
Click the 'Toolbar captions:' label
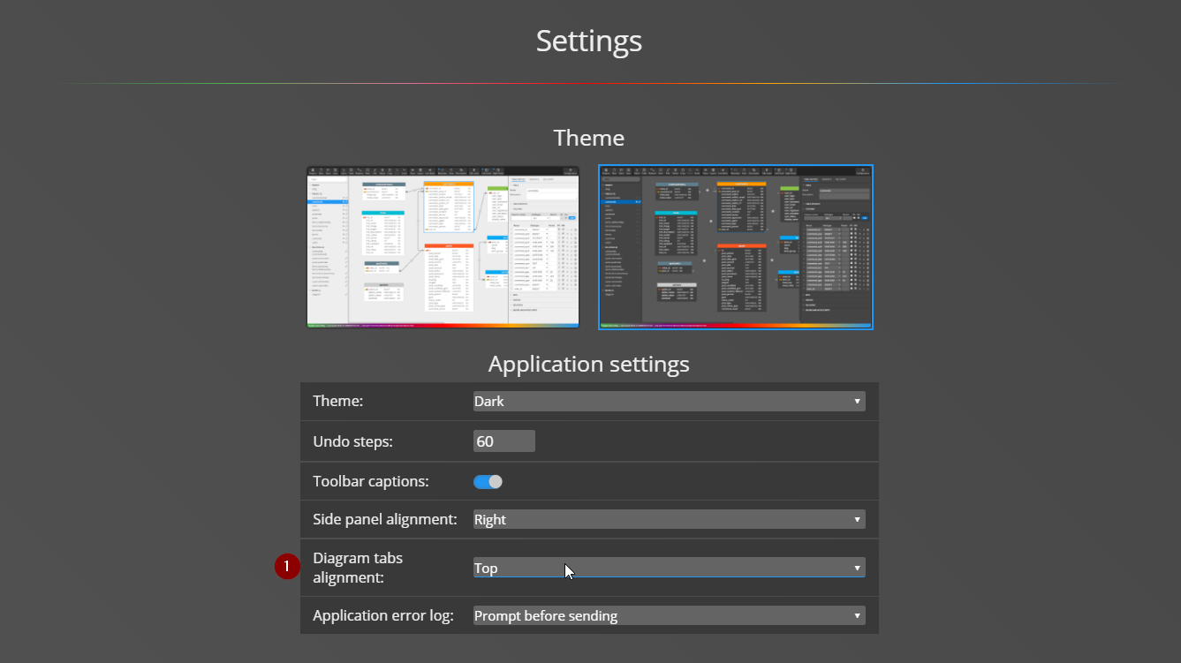point(371,481)
